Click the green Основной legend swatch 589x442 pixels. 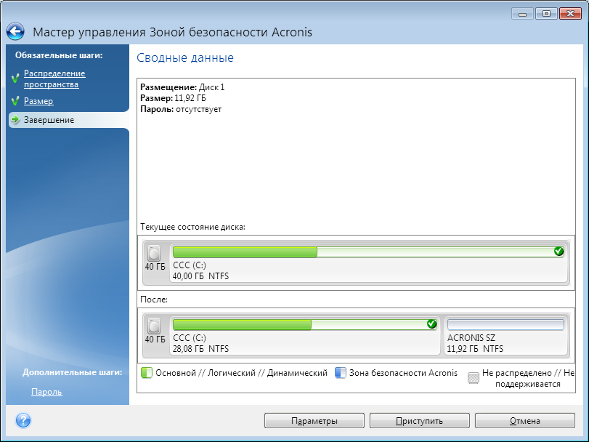coord(147,373)
